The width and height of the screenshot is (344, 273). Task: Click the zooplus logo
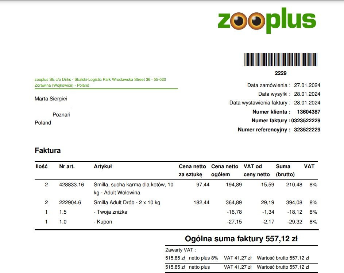(267, 20)
